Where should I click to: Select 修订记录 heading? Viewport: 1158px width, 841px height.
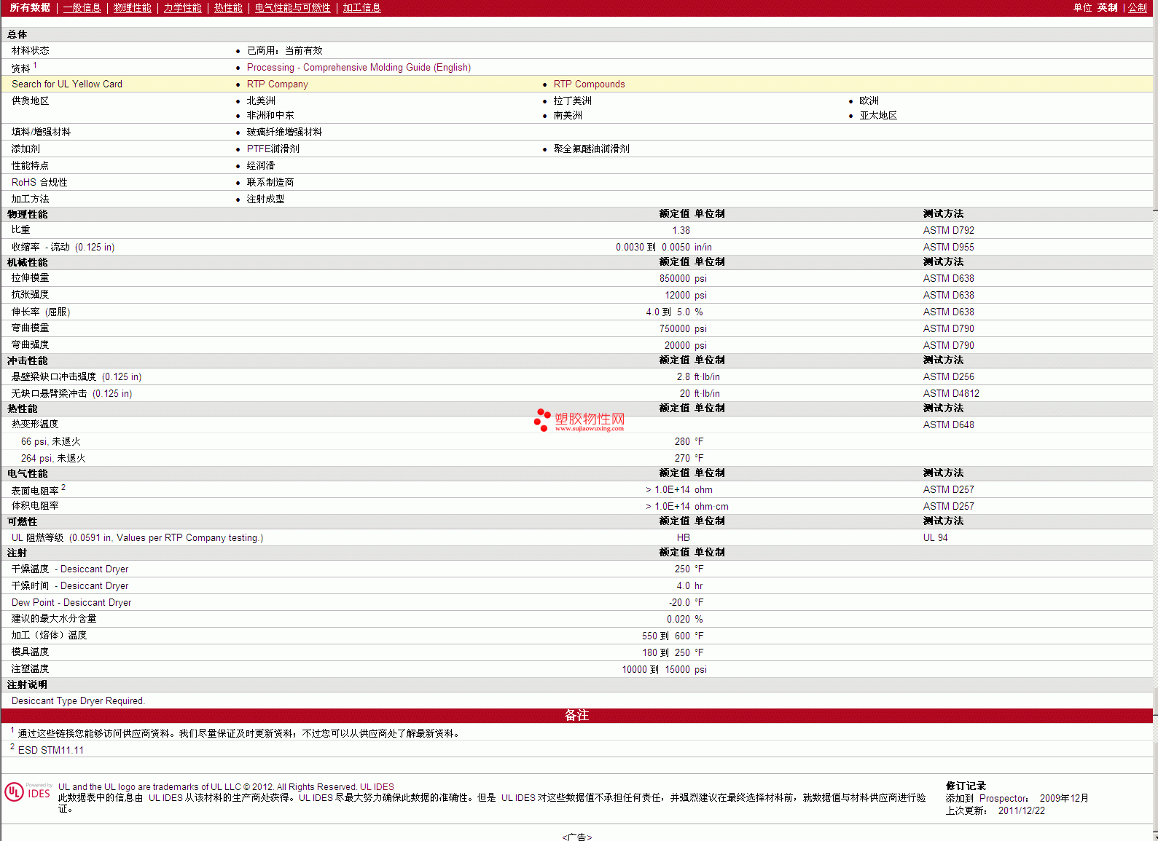(x=966, y=786)
